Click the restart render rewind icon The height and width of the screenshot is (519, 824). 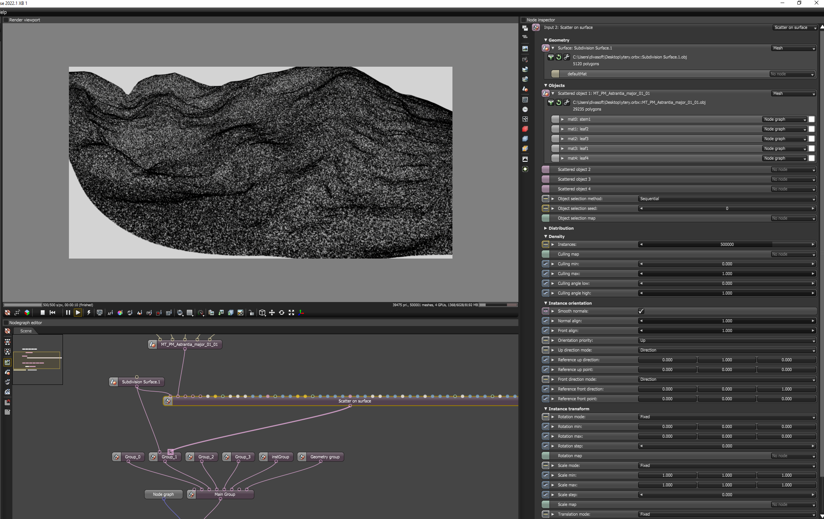click(52, 313)
